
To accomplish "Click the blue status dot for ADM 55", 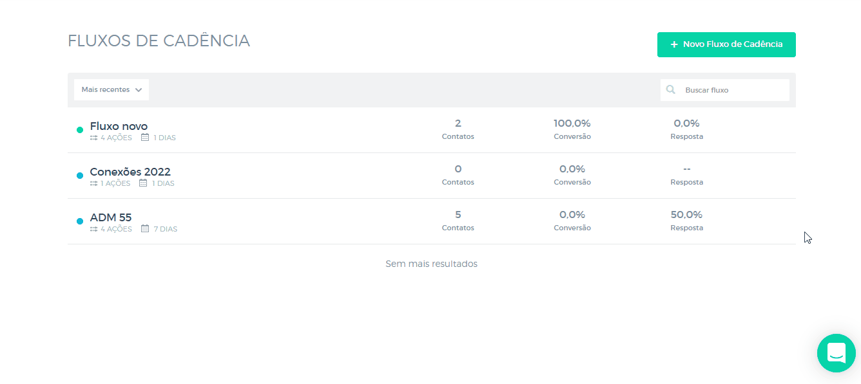I will (x=80, y=221).
